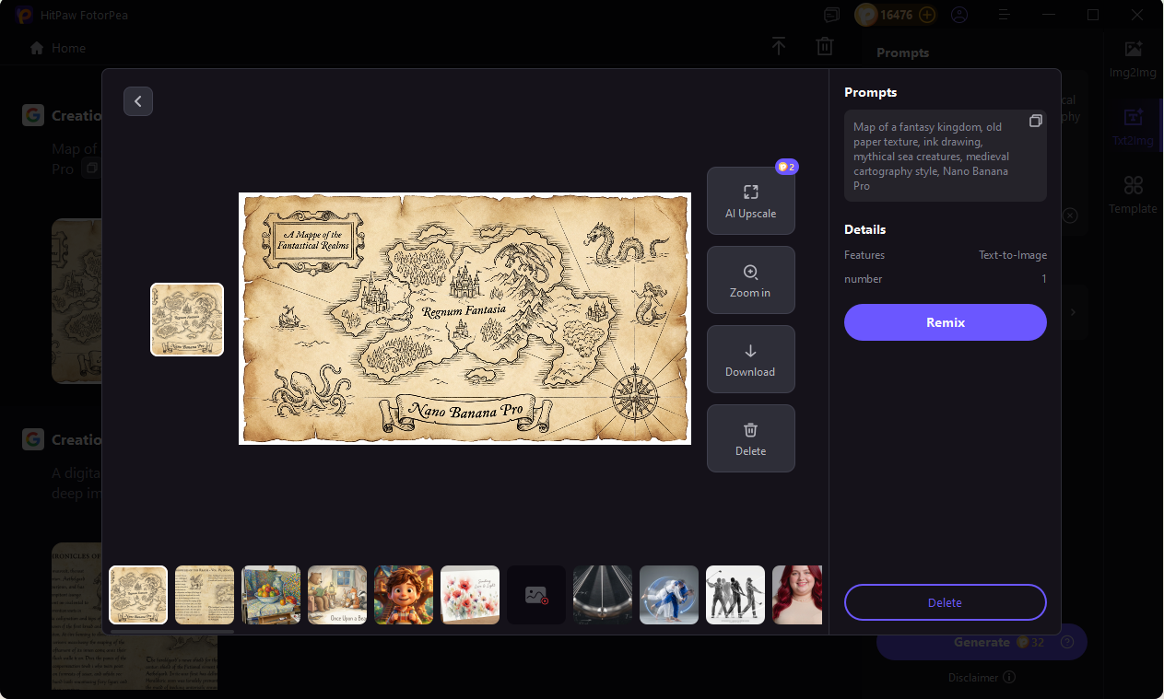1164x699 pixels.
Task: Click the thumbnail strip horizontal scrollbar
Action: pyautogui.click(x=172, y=632)
